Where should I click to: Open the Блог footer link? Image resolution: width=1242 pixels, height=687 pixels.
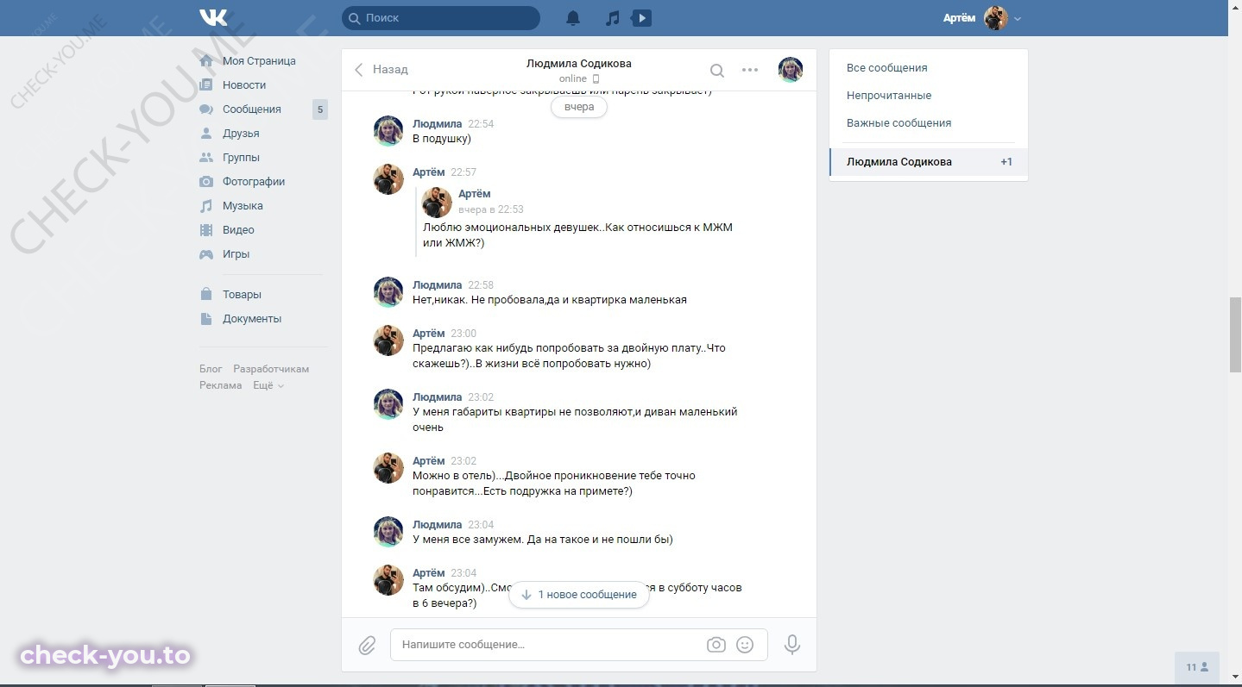coord(211,369)
